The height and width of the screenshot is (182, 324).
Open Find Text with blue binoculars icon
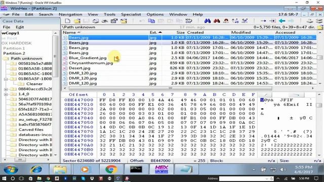pos(208,21)
